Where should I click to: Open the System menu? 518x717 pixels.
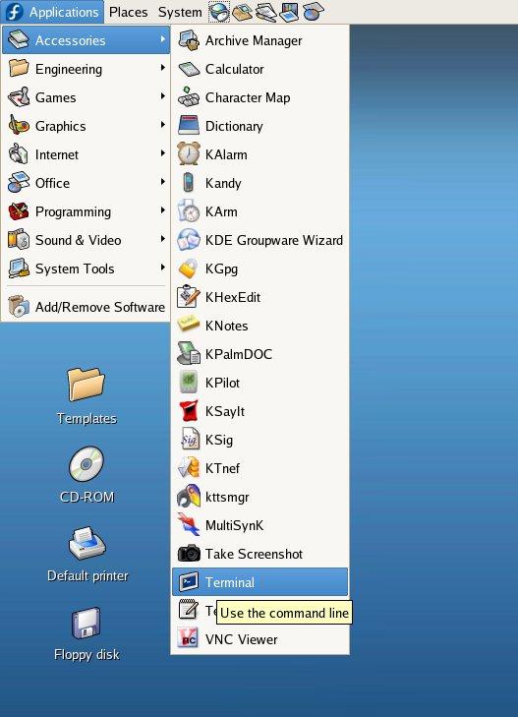(180, 12)
